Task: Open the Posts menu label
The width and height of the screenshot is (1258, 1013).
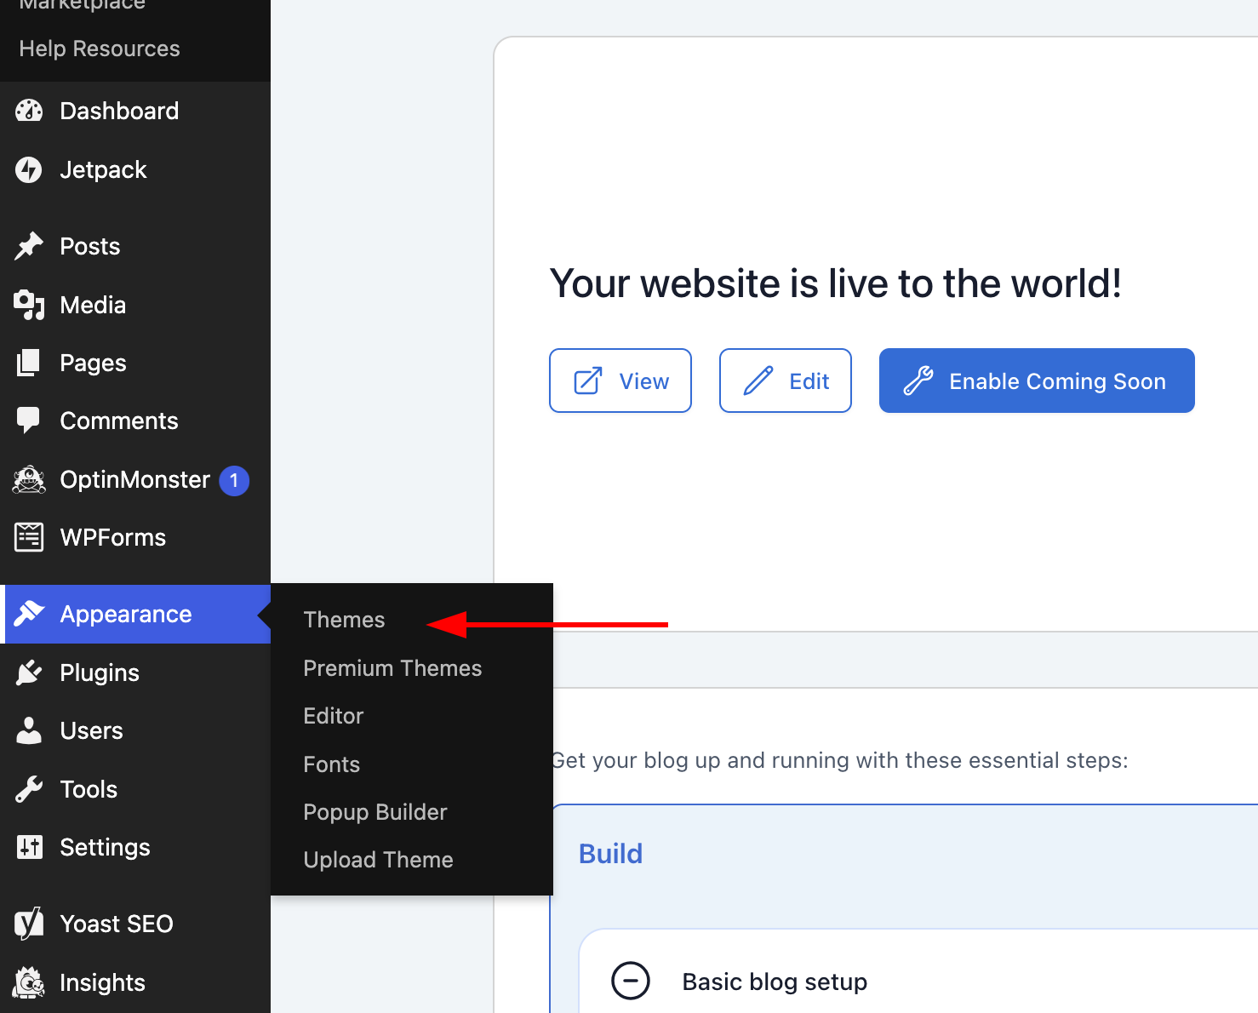Action: tap(90, 246)
